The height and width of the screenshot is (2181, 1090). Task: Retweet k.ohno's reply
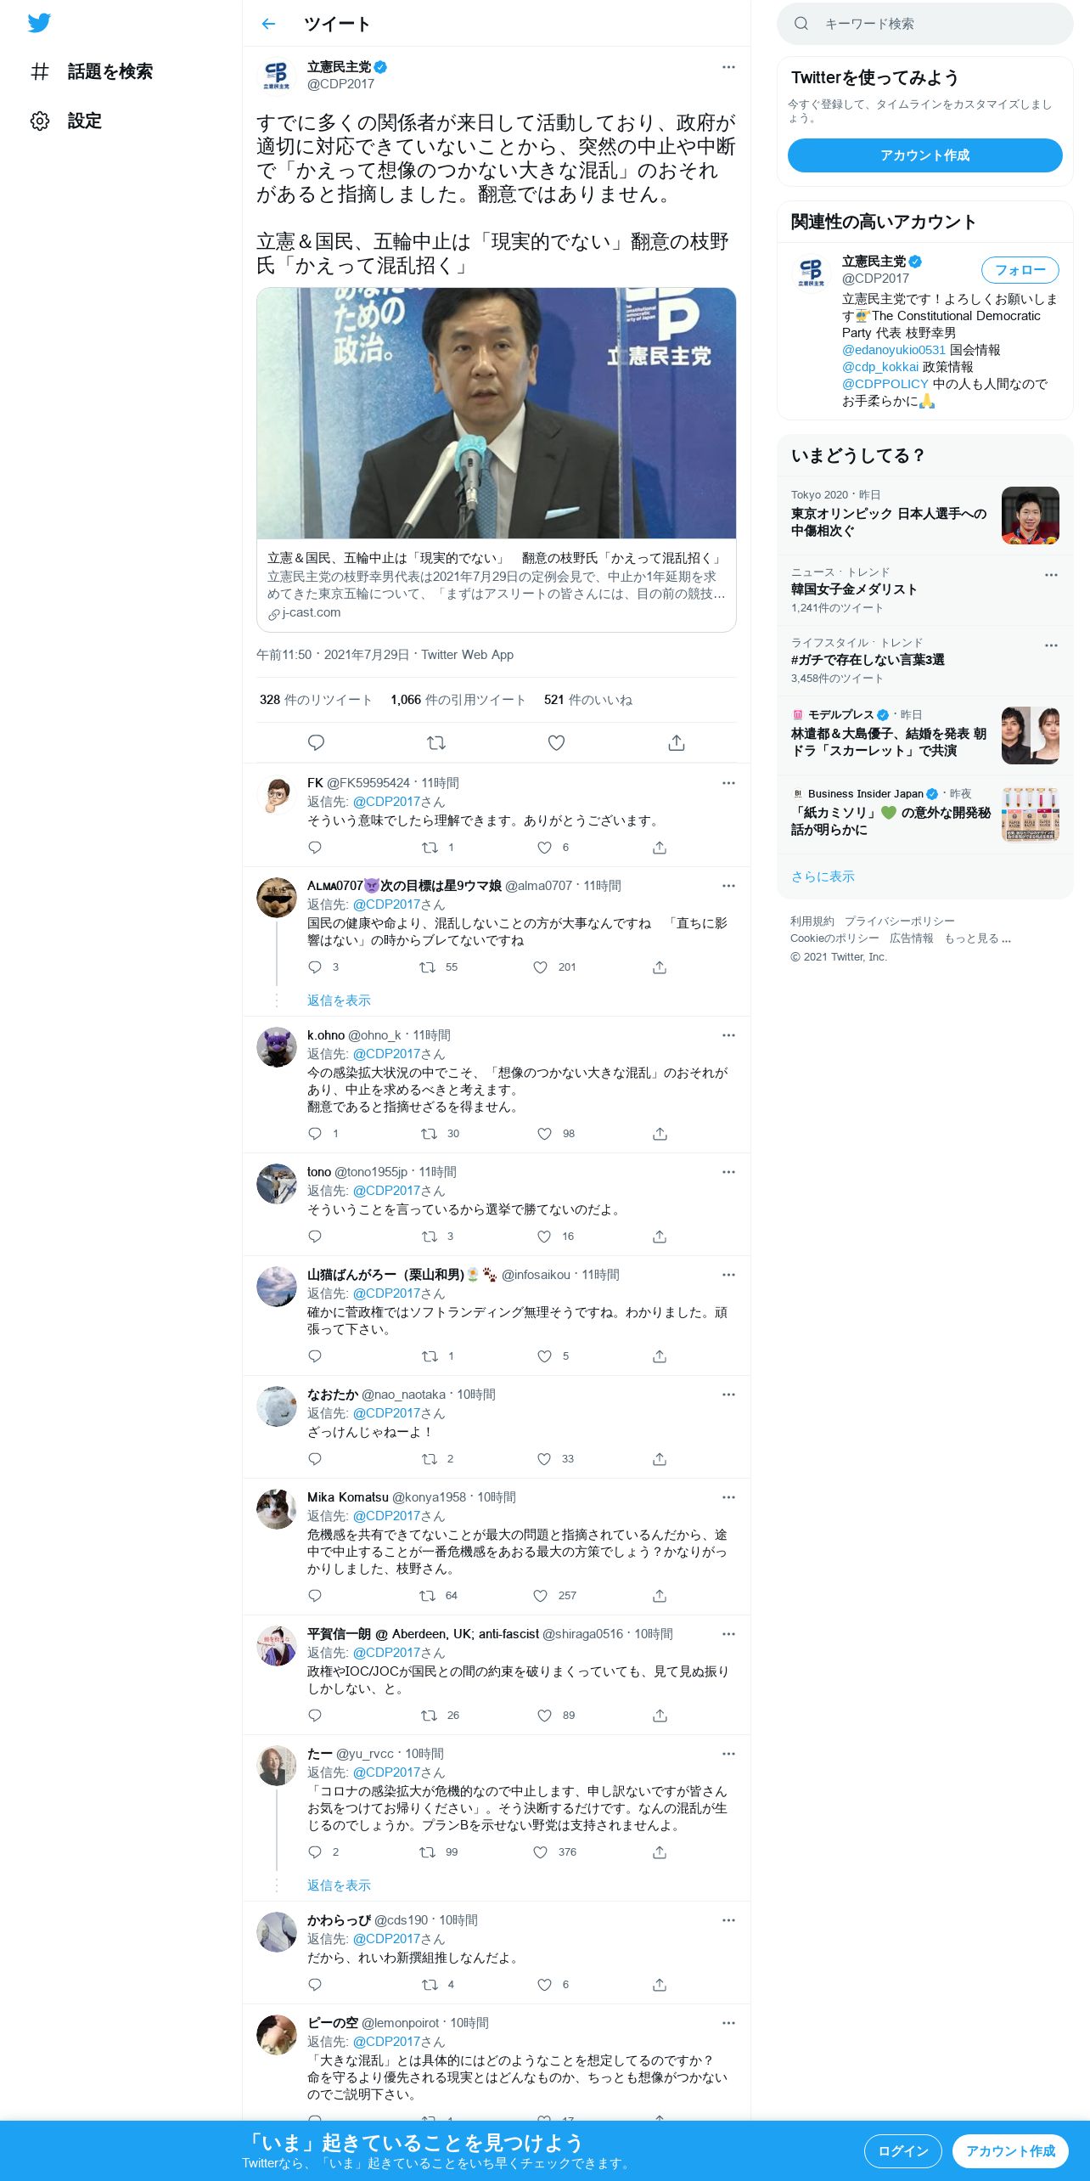(430, 1134)
